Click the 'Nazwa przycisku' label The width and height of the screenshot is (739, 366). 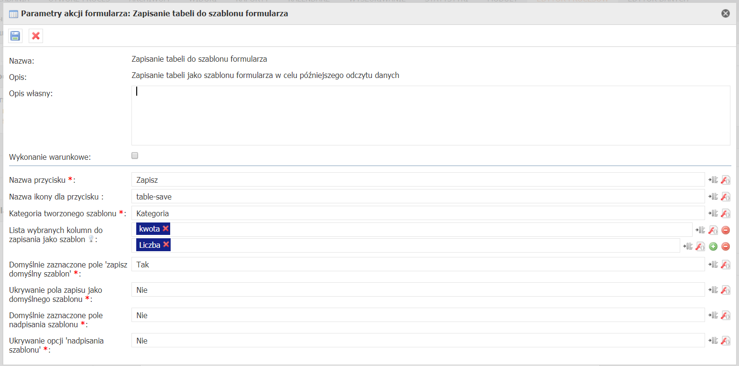coord(38,180)
